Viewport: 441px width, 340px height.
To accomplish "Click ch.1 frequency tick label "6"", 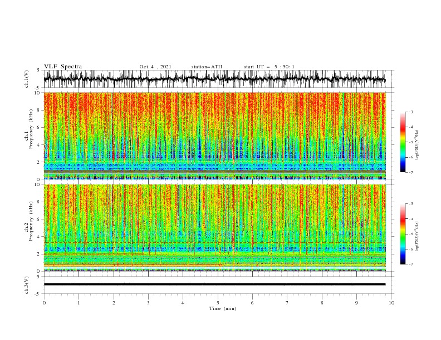I will coord(39,127).
